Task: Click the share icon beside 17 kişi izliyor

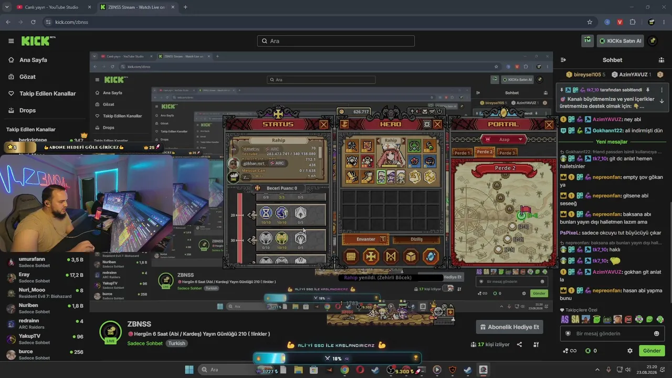Action: (x=519, y=344)
